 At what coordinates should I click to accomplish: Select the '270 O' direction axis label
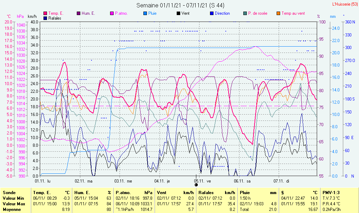(x=350, y=61)
